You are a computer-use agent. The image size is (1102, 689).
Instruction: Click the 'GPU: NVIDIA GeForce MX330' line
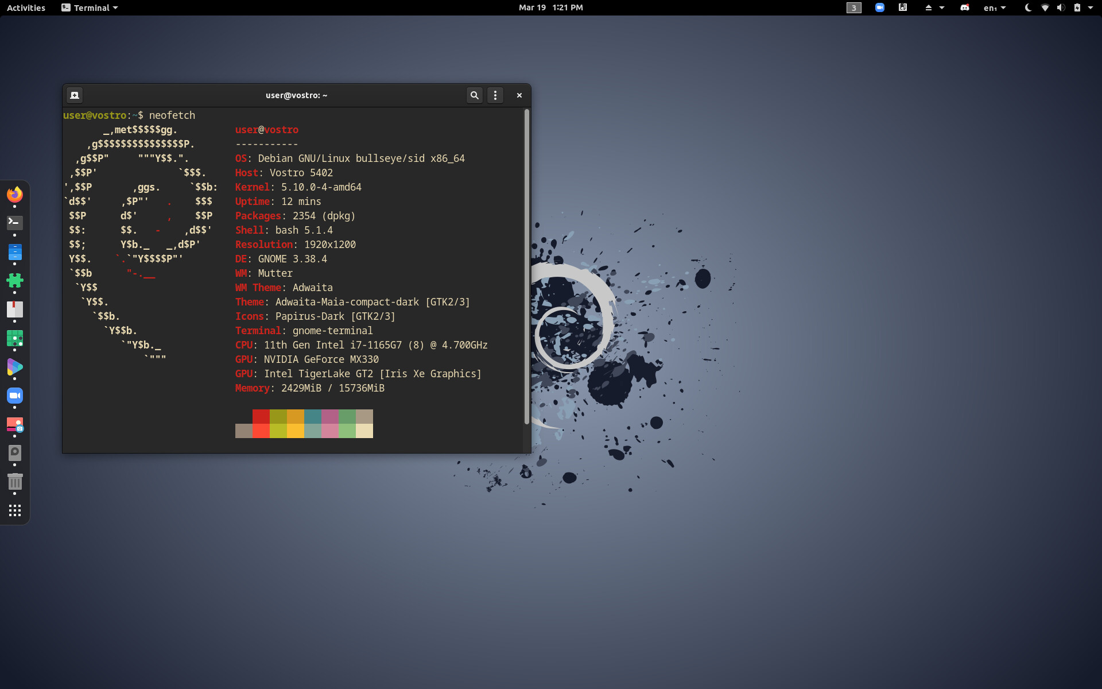tap(307, 359)
